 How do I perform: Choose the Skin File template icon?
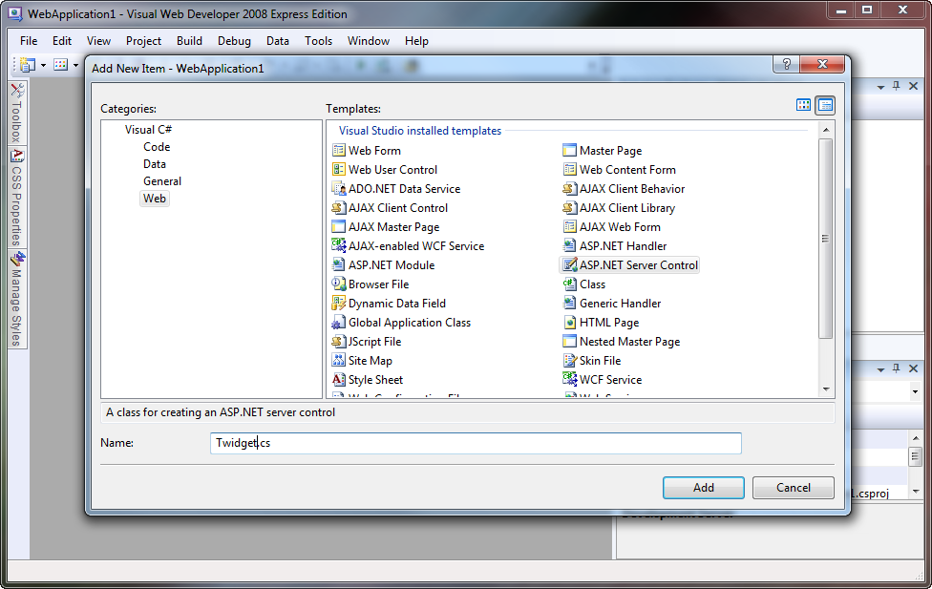tap(569, 360)
